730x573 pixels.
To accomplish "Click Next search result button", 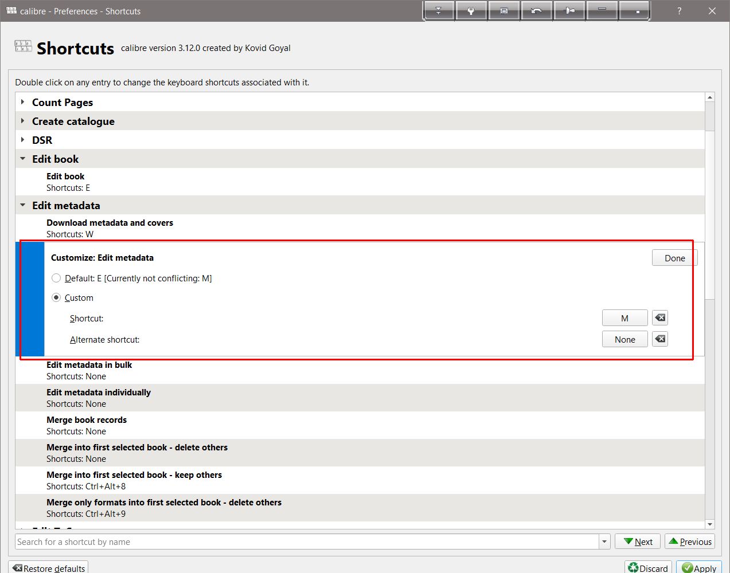I will pyautogui.click(x=638, y=541).
